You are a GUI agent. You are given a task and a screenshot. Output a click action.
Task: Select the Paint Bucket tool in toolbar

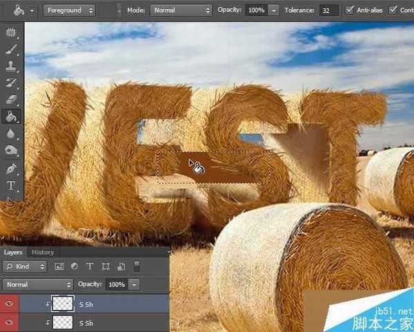[x=11, y=117]
